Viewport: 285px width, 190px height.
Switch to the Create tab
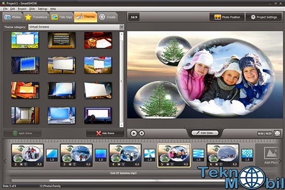pyautogui.click(x=108, y=17)
